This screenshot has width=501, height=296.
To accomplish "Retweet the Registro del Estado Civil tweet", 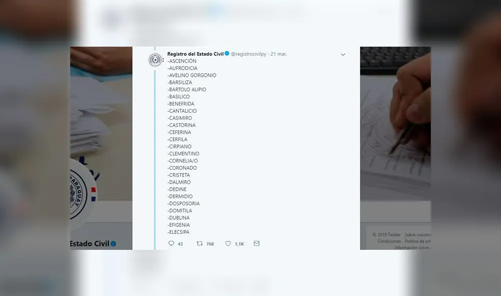I will 199,244.
